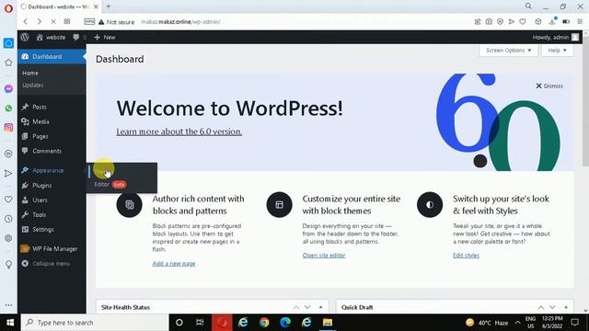
Task: Open File Explorer from taskbar
Action: click(328, 323)
